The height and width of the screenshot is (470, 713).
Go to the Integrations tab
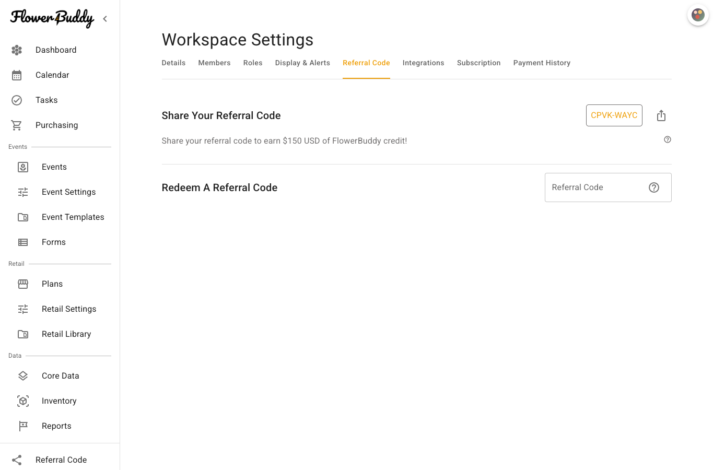[423, 63]
